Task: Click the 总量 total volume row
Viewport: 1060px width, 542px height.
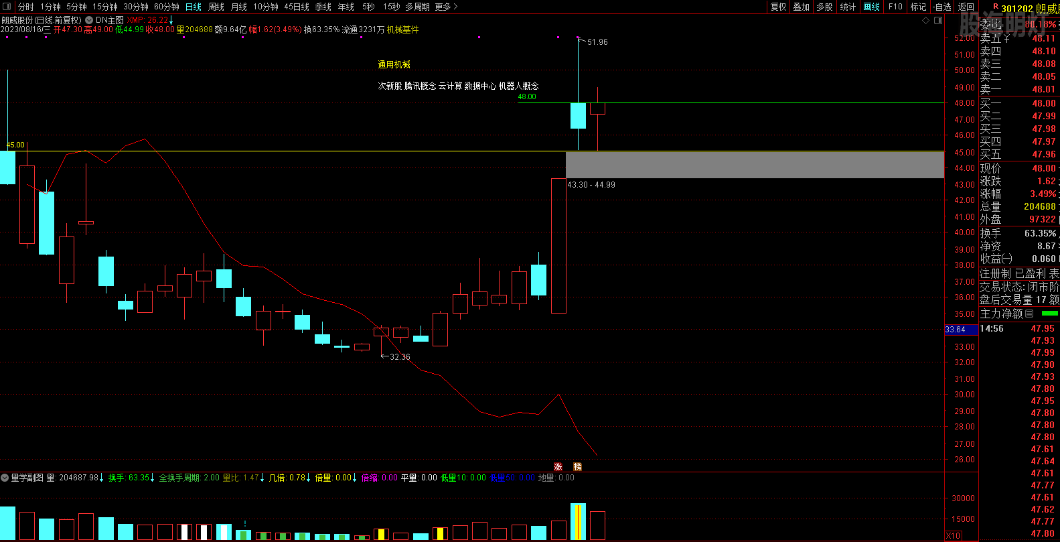Action: [x=1019, y=206]
